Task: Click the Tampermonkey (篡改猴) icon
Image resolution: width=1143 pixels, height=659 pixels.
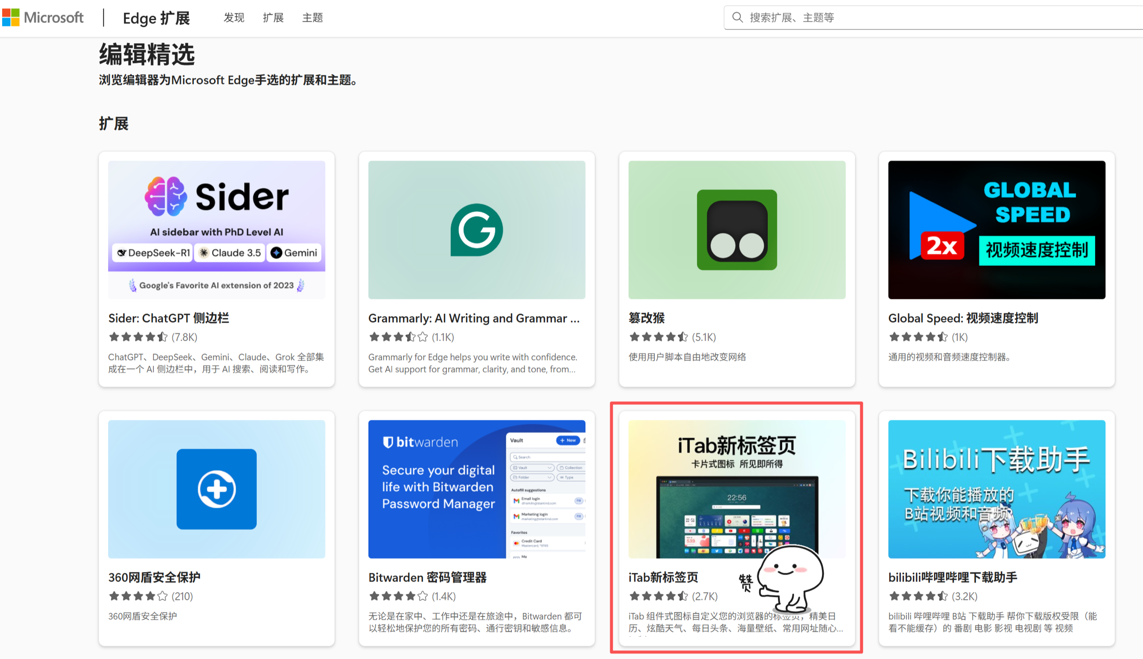Action: pos(737,229)
